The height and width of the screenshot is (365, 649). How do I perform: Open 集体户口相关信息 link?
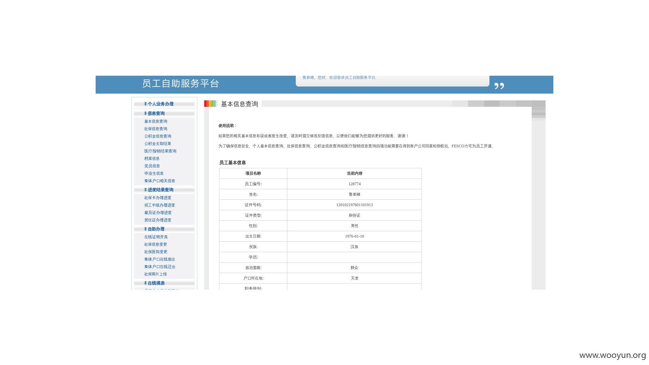tap(160, 181)
